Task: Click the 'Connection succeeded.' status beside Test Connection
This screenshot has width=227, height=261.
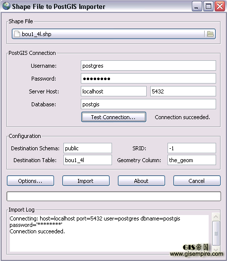Action: tap(182, 117)
